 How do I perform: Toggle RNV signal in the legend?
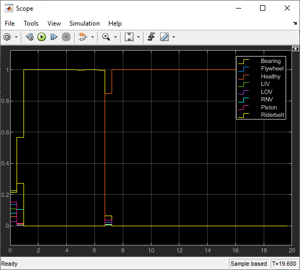tap(267, 99)
